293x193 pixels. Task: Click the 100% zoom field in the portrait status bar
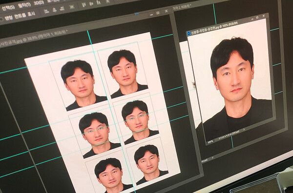[x=210, y=142]
